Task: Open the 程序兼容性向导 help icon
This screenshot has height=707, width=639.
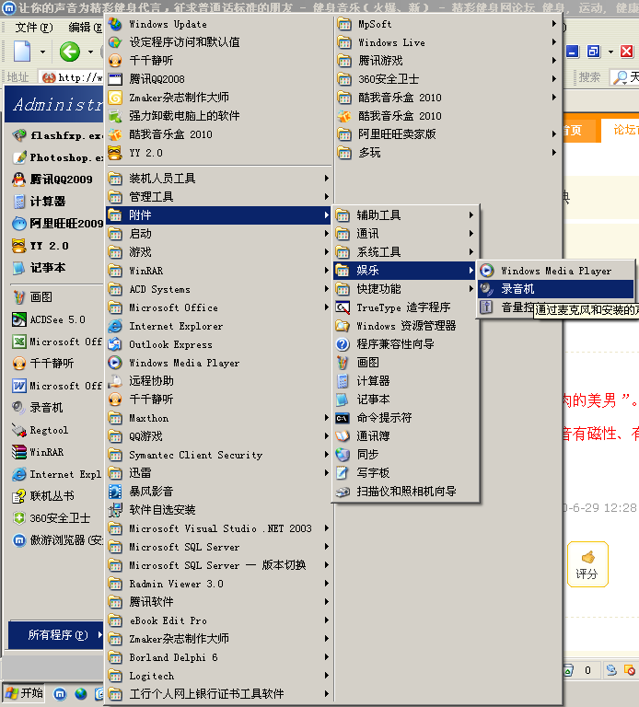Action: pyautogui.click(x=343, y=344)
